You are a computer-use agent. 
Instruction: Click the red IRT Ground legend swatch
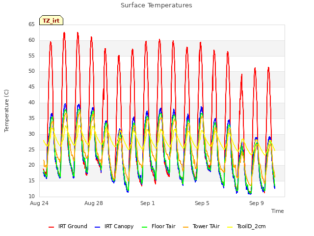51,227
